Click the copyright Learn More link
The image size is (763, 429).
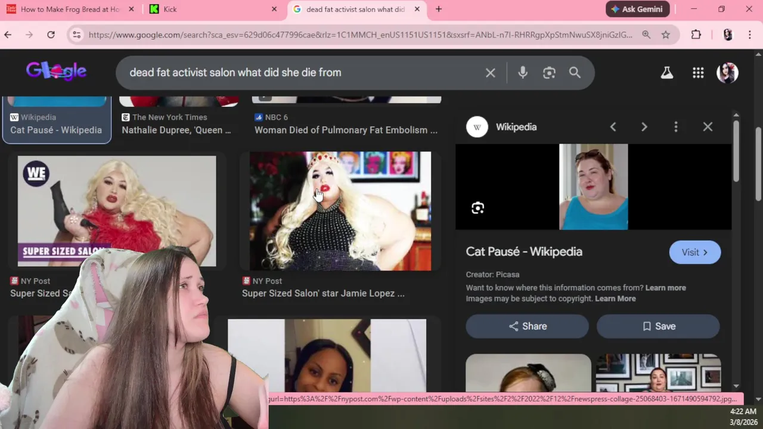(x=615, y=299)
